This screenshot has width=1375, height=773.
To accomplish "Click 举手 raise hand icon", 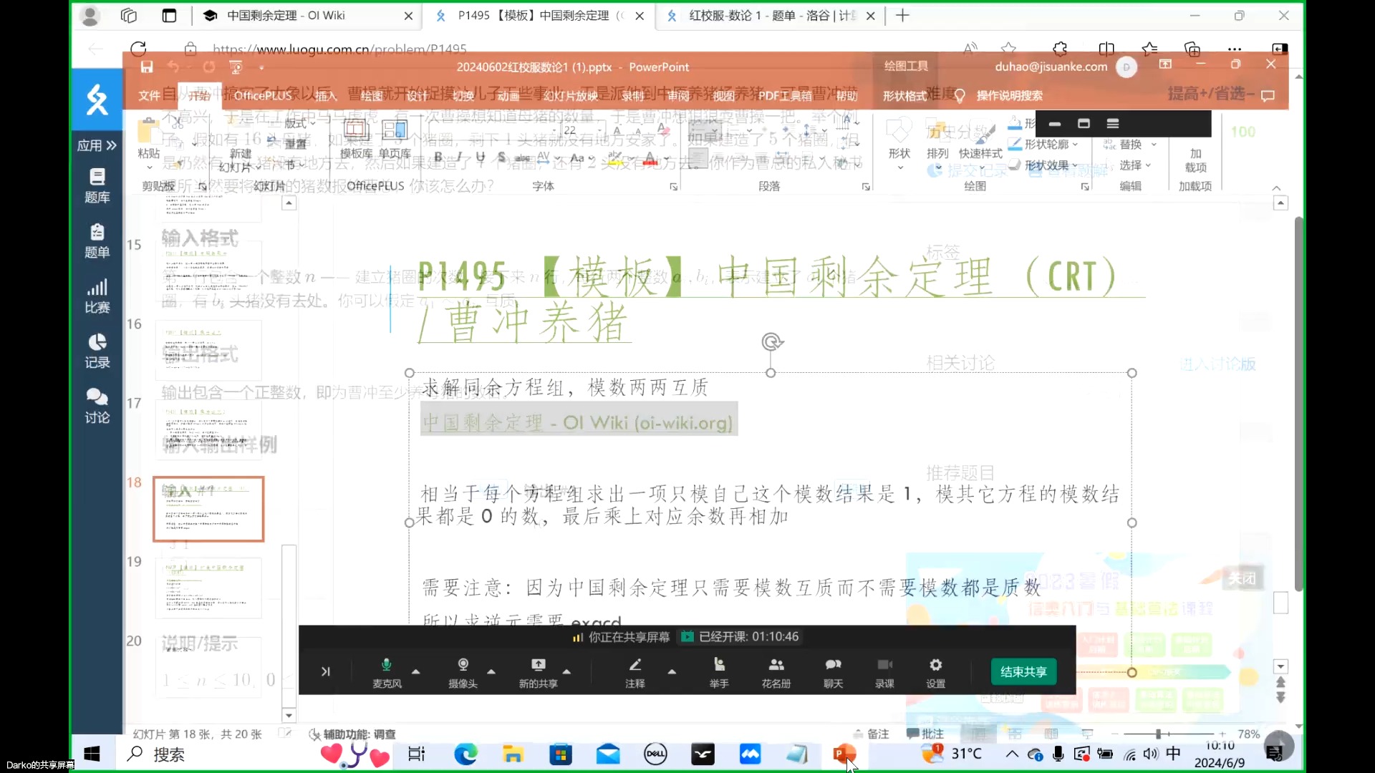I will pos(719,672).
